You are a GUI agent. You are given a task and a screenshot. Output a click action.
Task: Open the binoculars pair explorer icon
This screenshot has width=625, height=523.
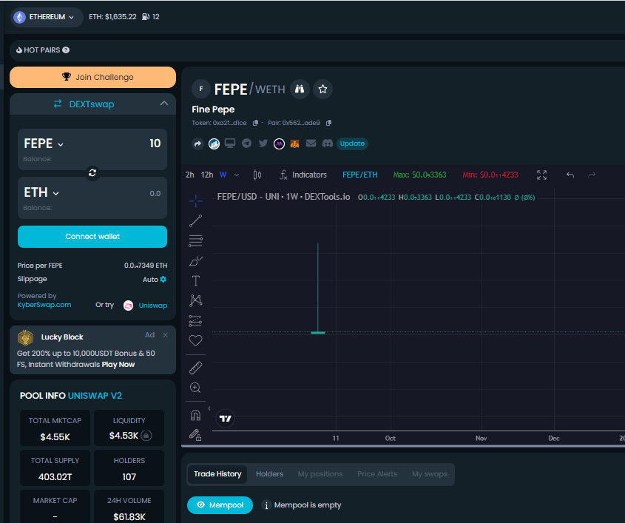coord(300,89)
